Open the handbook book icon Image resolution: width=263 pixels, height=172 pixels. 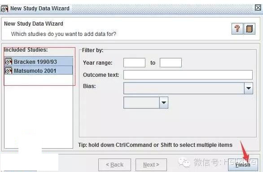pos(250,29)
